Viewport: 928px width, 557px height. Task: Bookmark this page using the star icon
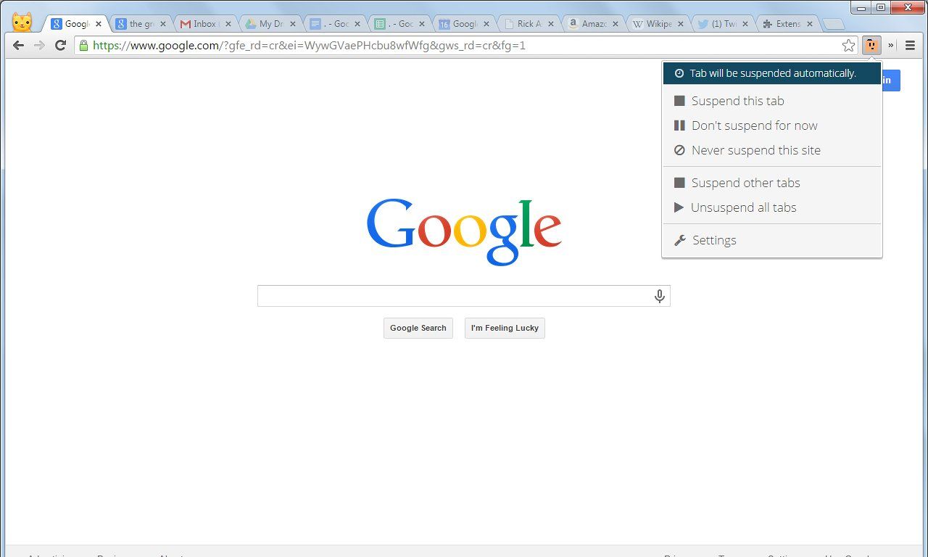tap(848, 45)
